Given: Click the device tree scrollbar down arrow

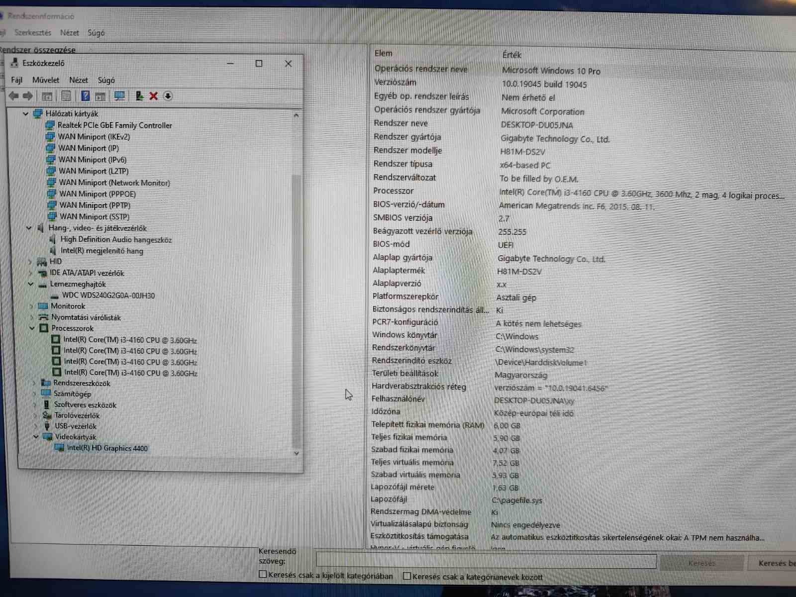Looking at the screenshot, I should point(297,453).
